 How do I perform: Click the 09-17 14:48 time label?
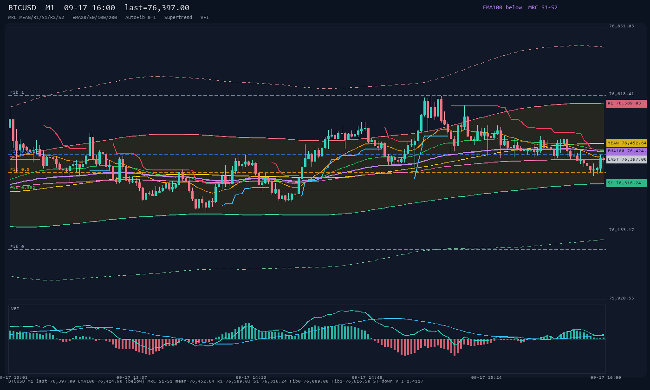tap(367, 377)
